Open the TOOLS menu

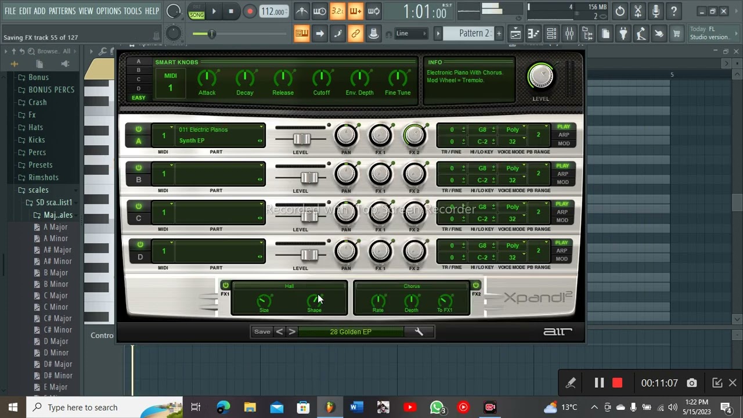click(x=132, y=11)
